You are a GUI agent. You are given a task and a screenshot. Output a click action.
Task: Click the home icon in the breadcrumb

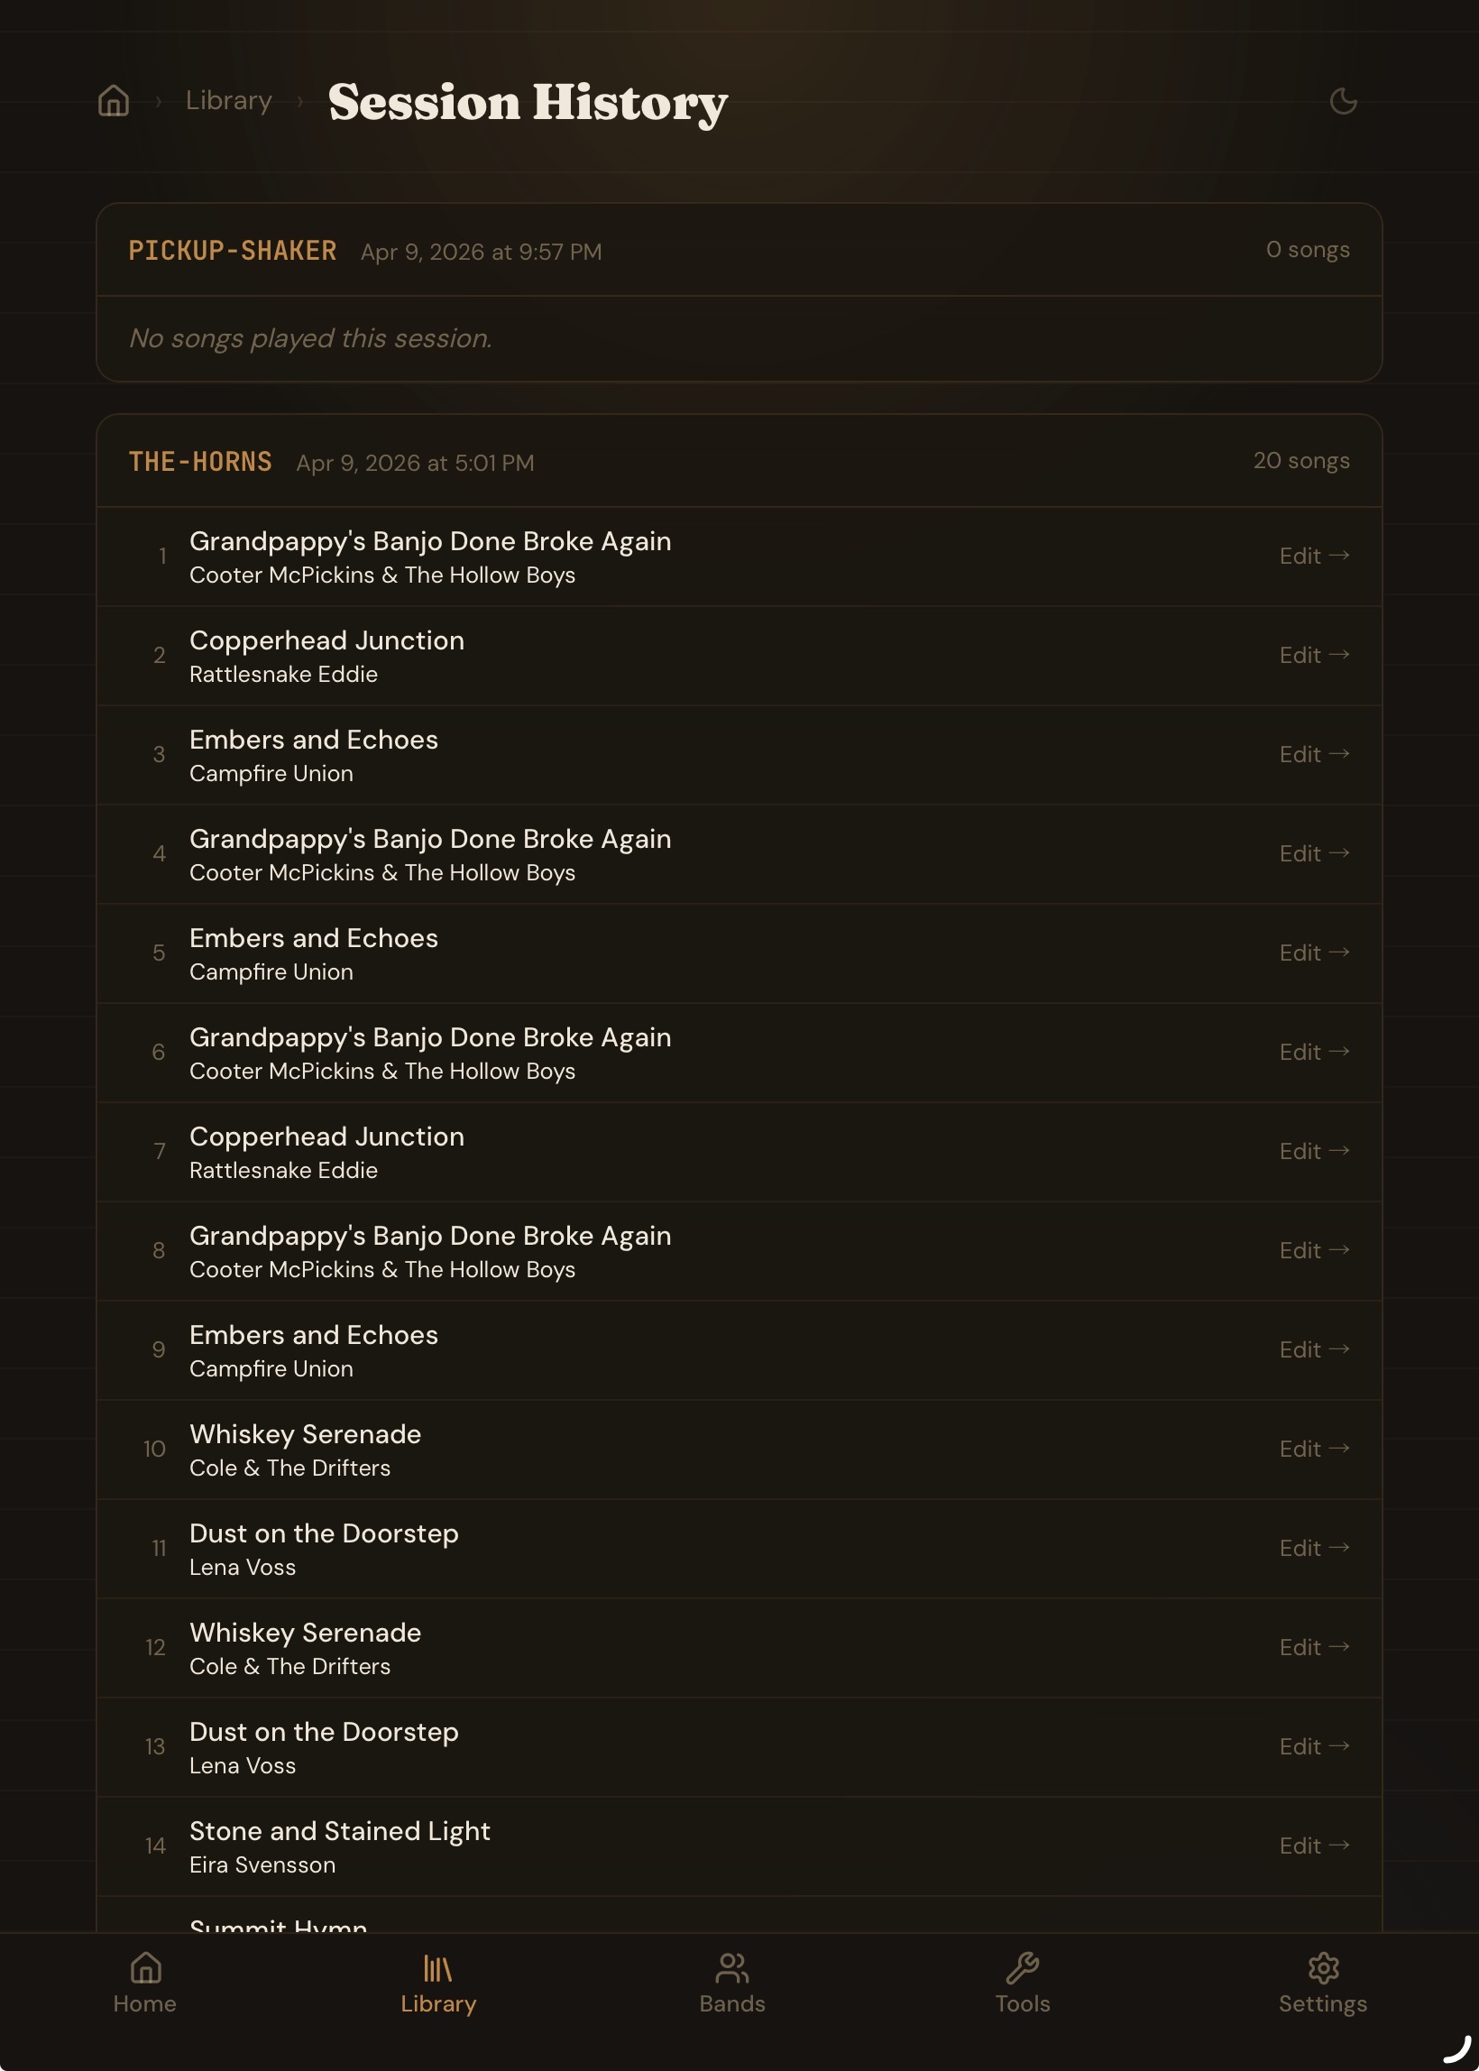click(x=113, y=101)
